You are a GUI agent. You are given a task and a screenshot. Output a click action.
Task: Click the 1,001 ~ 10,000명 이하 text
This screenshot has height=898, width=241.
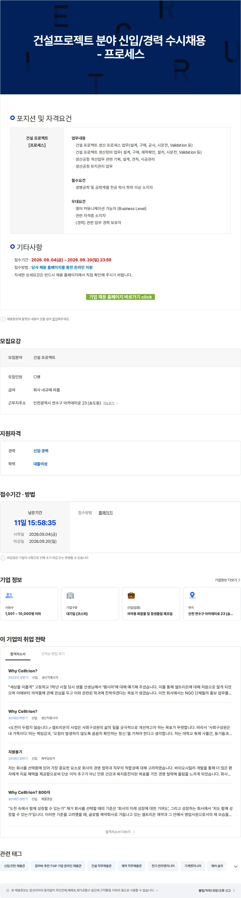(23, 614)
